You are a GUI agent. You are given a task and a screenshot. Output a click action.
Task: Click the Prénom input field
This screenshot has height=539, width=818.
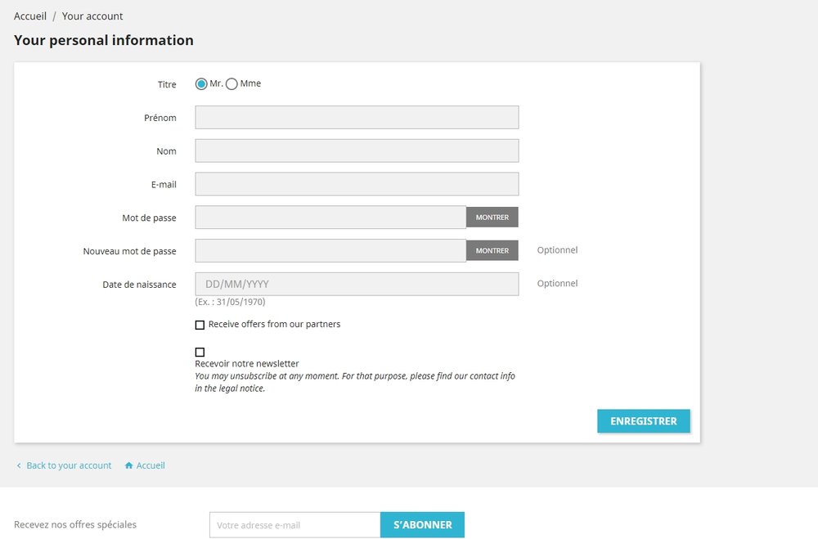[x=357, y=118]
